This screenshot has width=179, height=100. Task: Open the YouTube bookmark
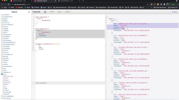(19, 7)
